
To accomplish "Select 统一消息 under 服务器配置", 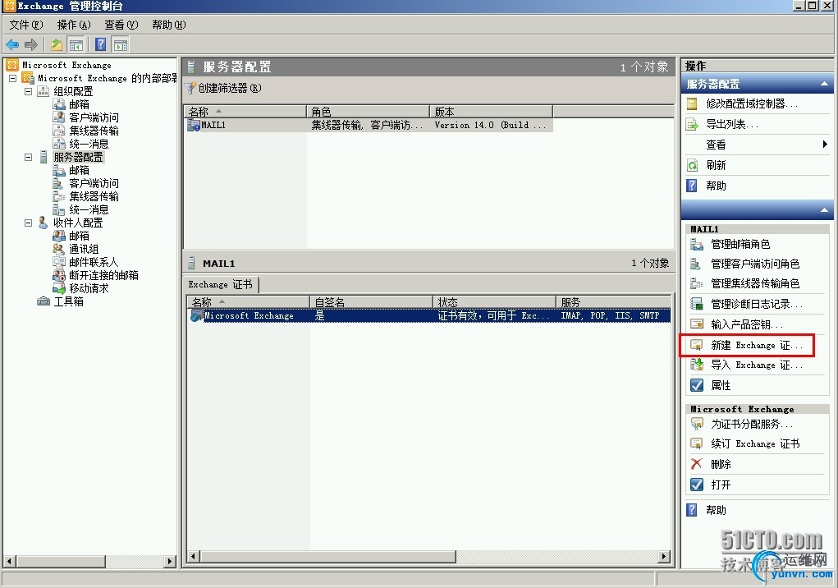I will click(x=89, y=209).
